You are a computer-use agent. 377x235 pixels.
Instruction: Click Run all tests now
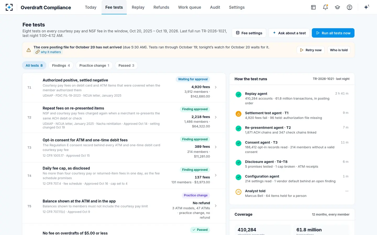pos(333,33)
